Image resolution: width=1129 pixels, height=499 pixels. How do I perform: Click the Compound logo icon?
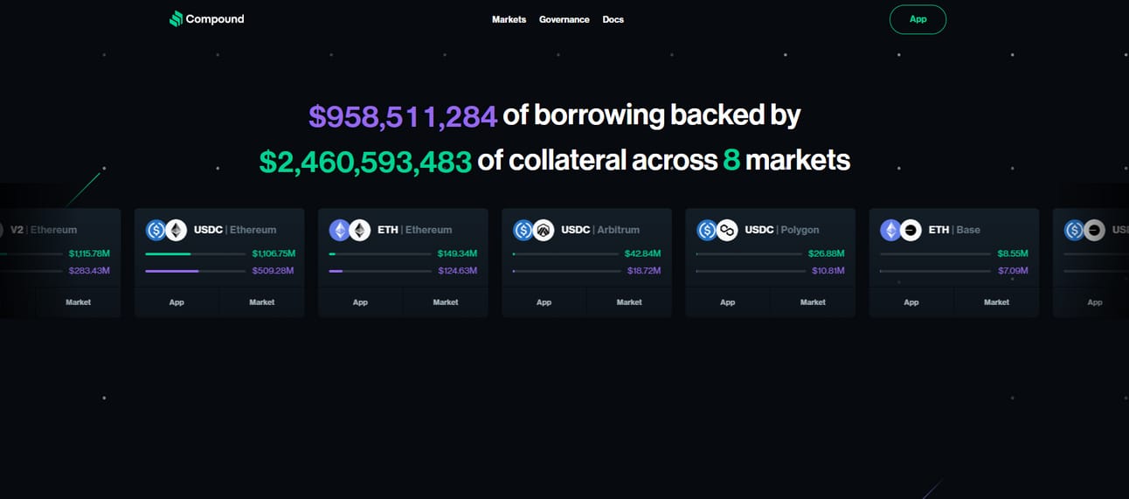coord(176,19)
